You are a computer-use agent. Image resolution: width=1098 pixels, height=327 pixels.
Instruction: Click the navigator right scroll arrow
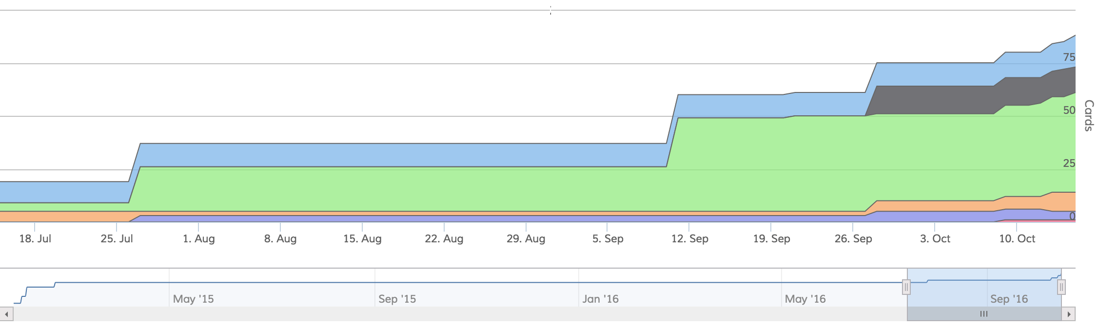(x=1069, y=314)
